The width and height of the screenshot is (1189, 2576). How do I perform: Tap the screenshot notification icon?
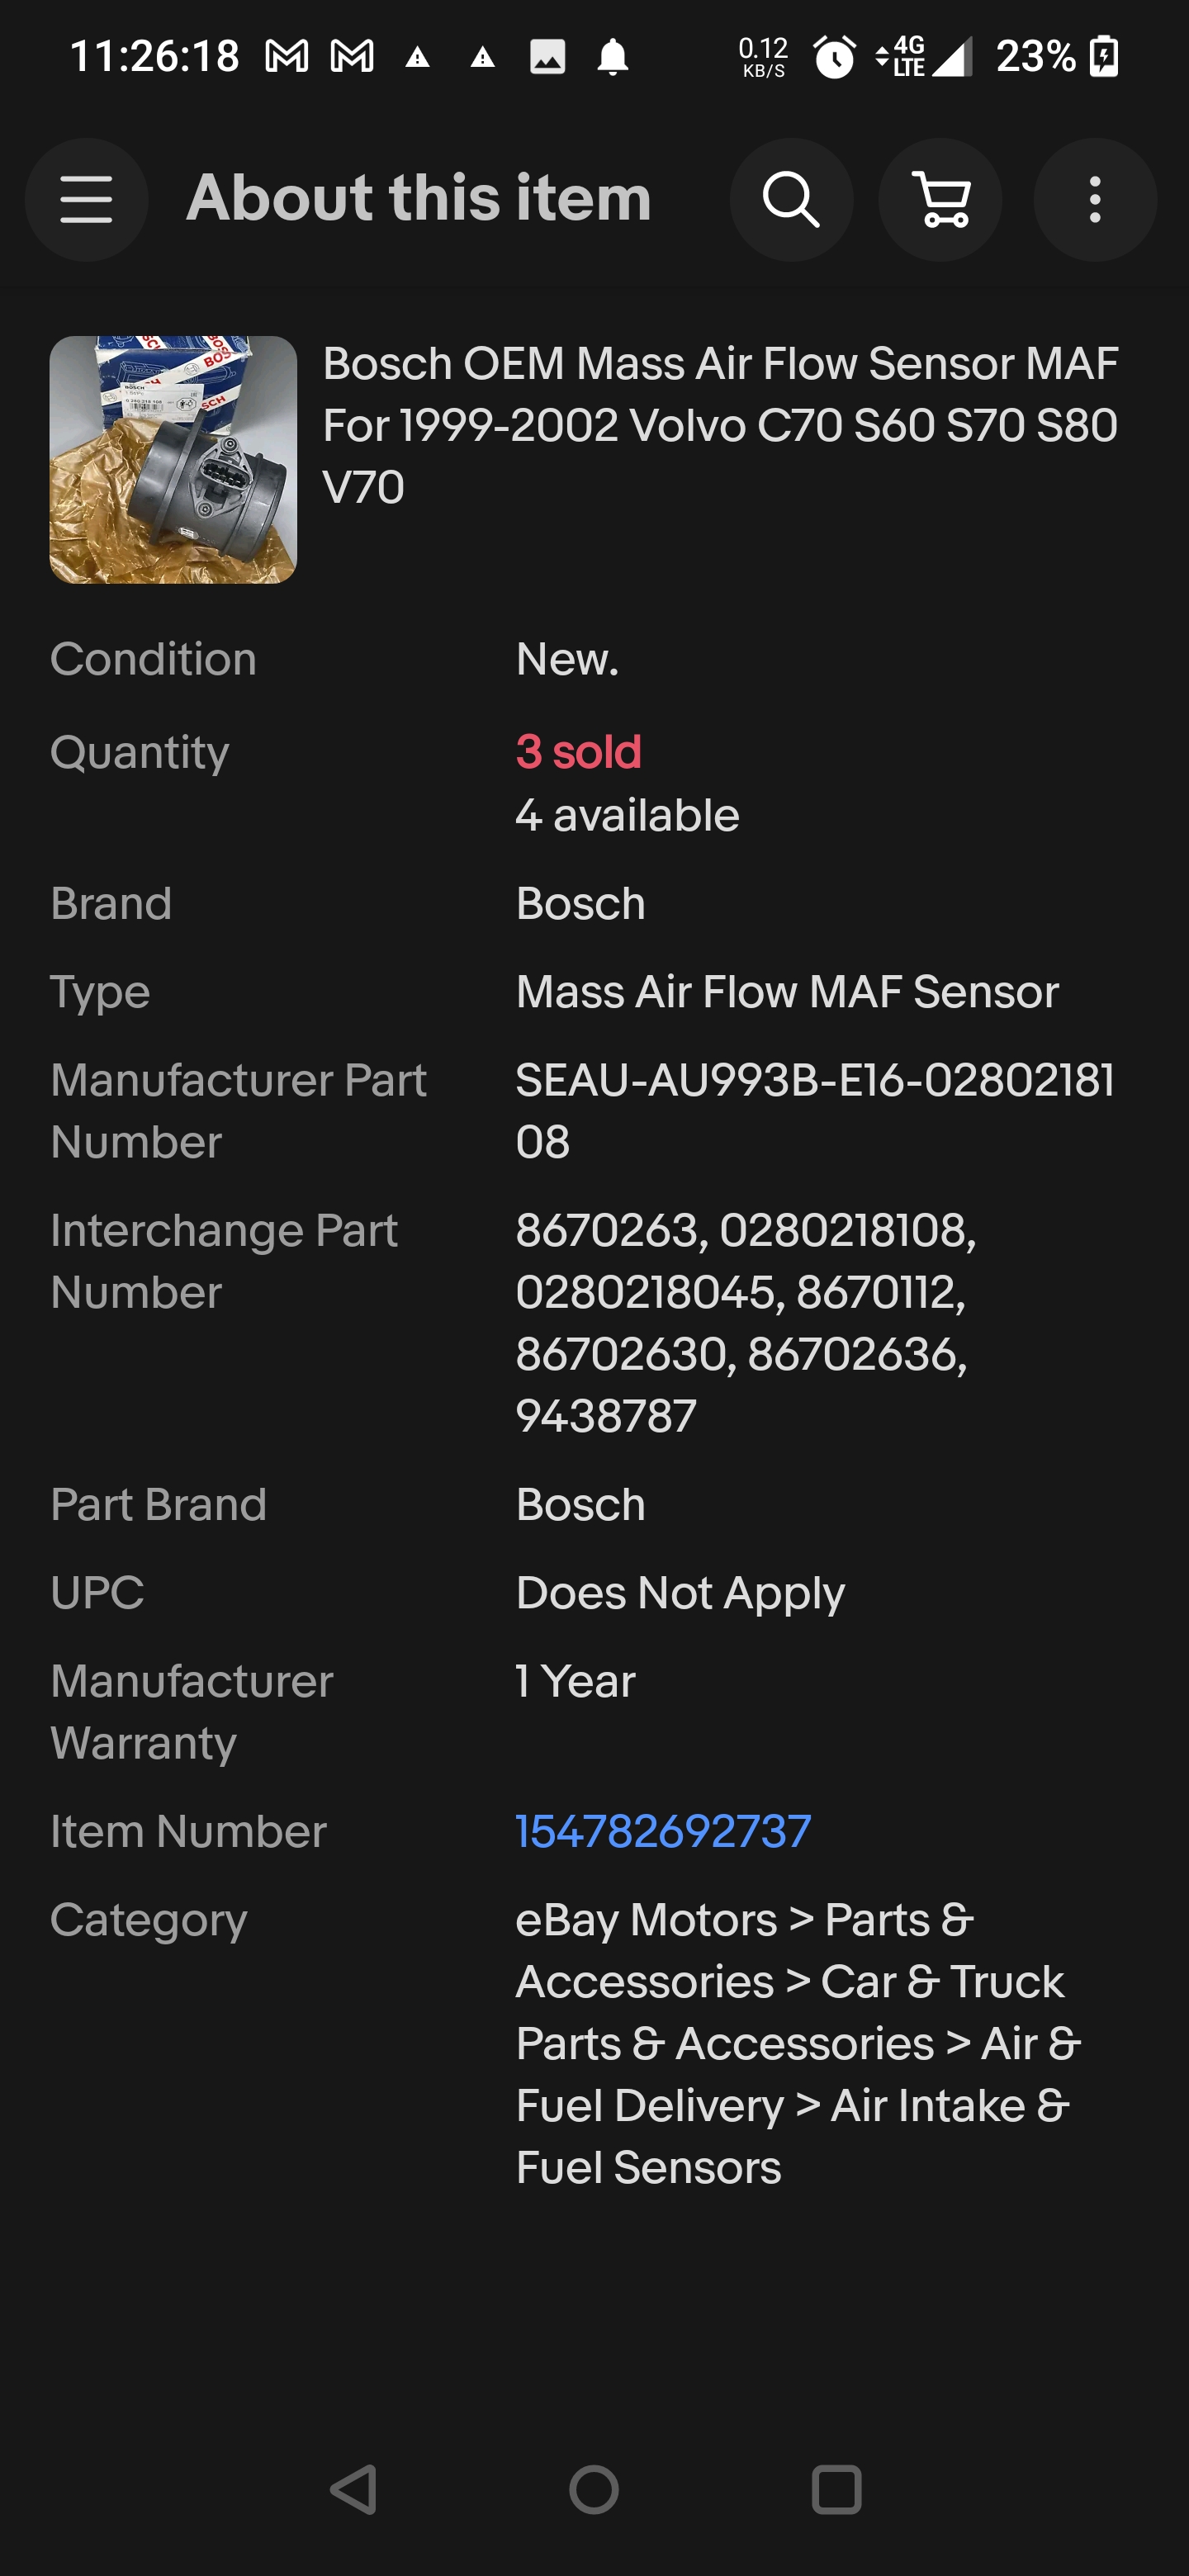547,57
